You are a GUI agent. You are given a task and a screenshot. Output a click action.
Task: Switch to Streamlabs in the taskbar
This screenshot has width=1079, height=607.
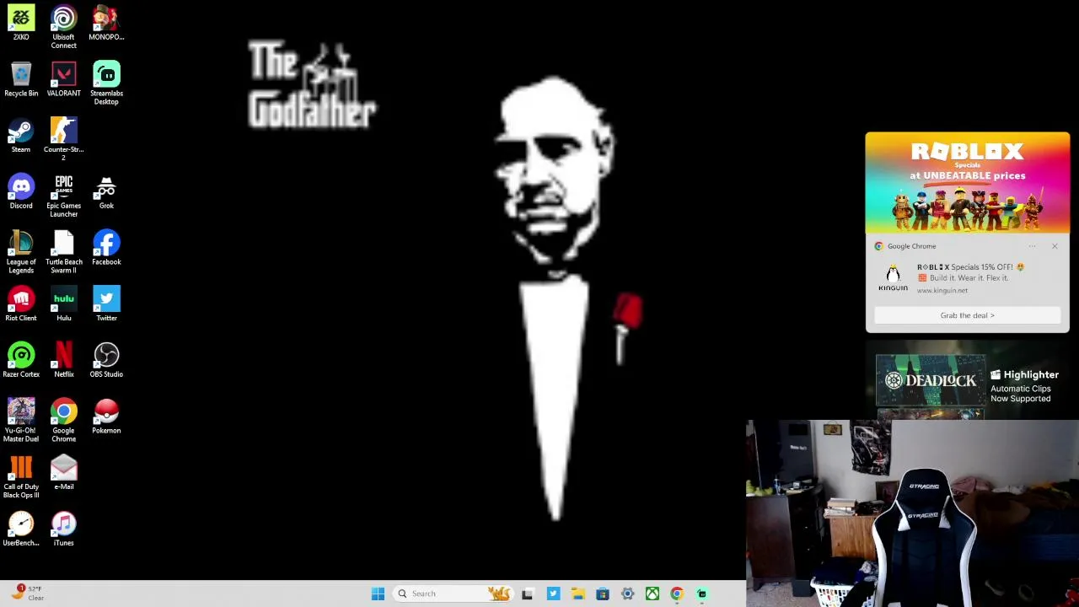click(701, 594)
